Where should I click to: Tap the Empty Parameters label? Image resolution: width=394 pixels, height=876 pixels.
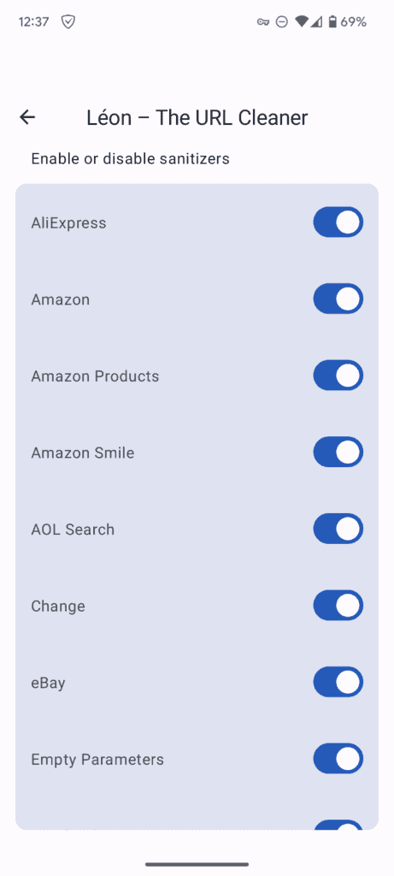97,760
